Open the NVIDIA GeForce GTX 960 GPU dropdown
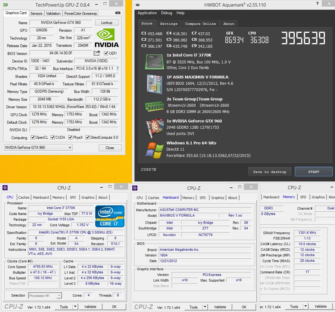335x312 pixels. click(38, 148)
